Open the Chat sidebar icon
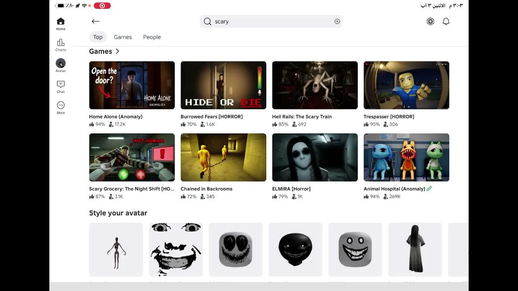 point(61,87)
